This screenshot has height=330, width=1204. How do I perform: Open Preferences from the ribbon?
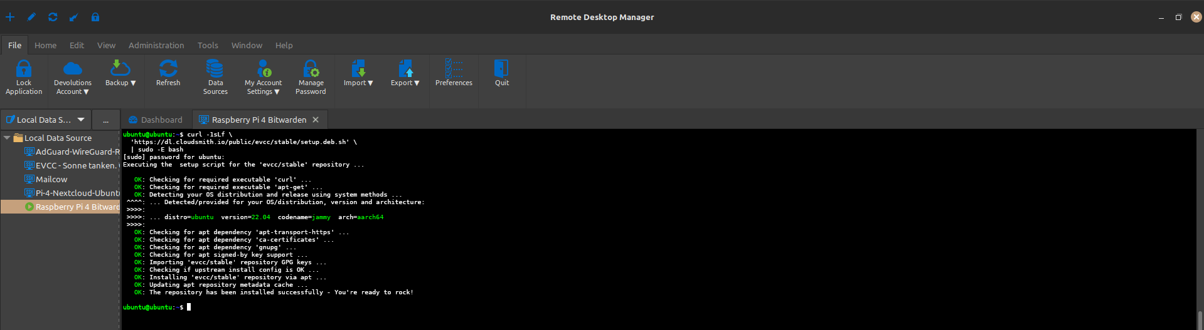[454, 68]
